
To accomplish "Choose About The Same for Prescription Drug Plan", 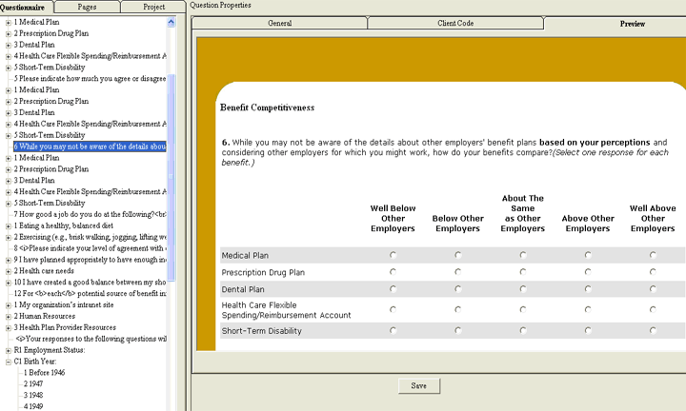I will pos(523,272).
